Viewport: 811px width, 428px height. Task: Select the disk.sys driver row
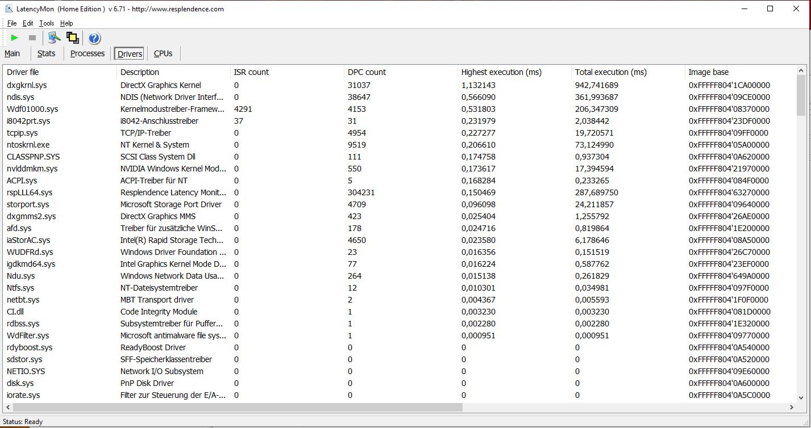400,383
